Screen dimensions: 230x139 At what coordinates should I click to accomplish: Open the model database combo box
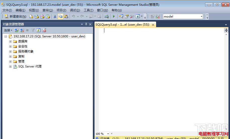pyautogui.click(x=183, y=16)
